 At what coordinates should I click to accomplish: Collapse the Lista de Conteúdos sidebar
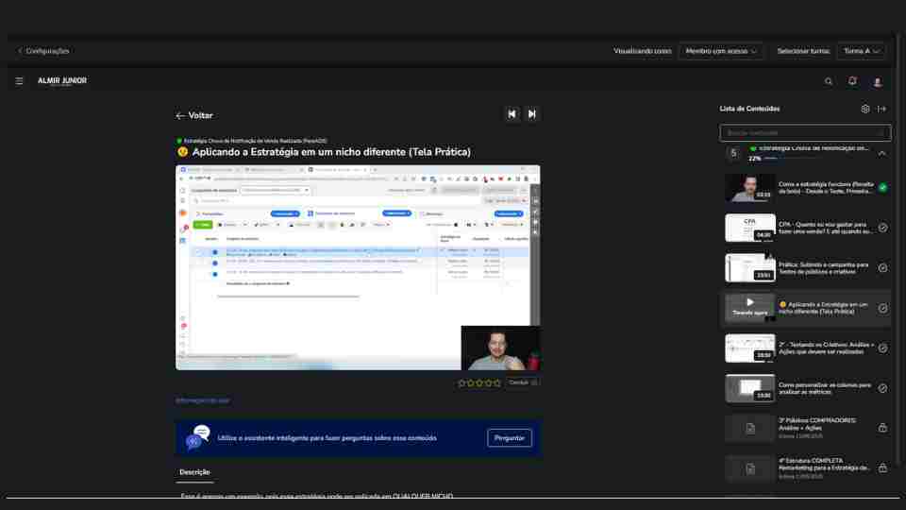pos(882,109)
